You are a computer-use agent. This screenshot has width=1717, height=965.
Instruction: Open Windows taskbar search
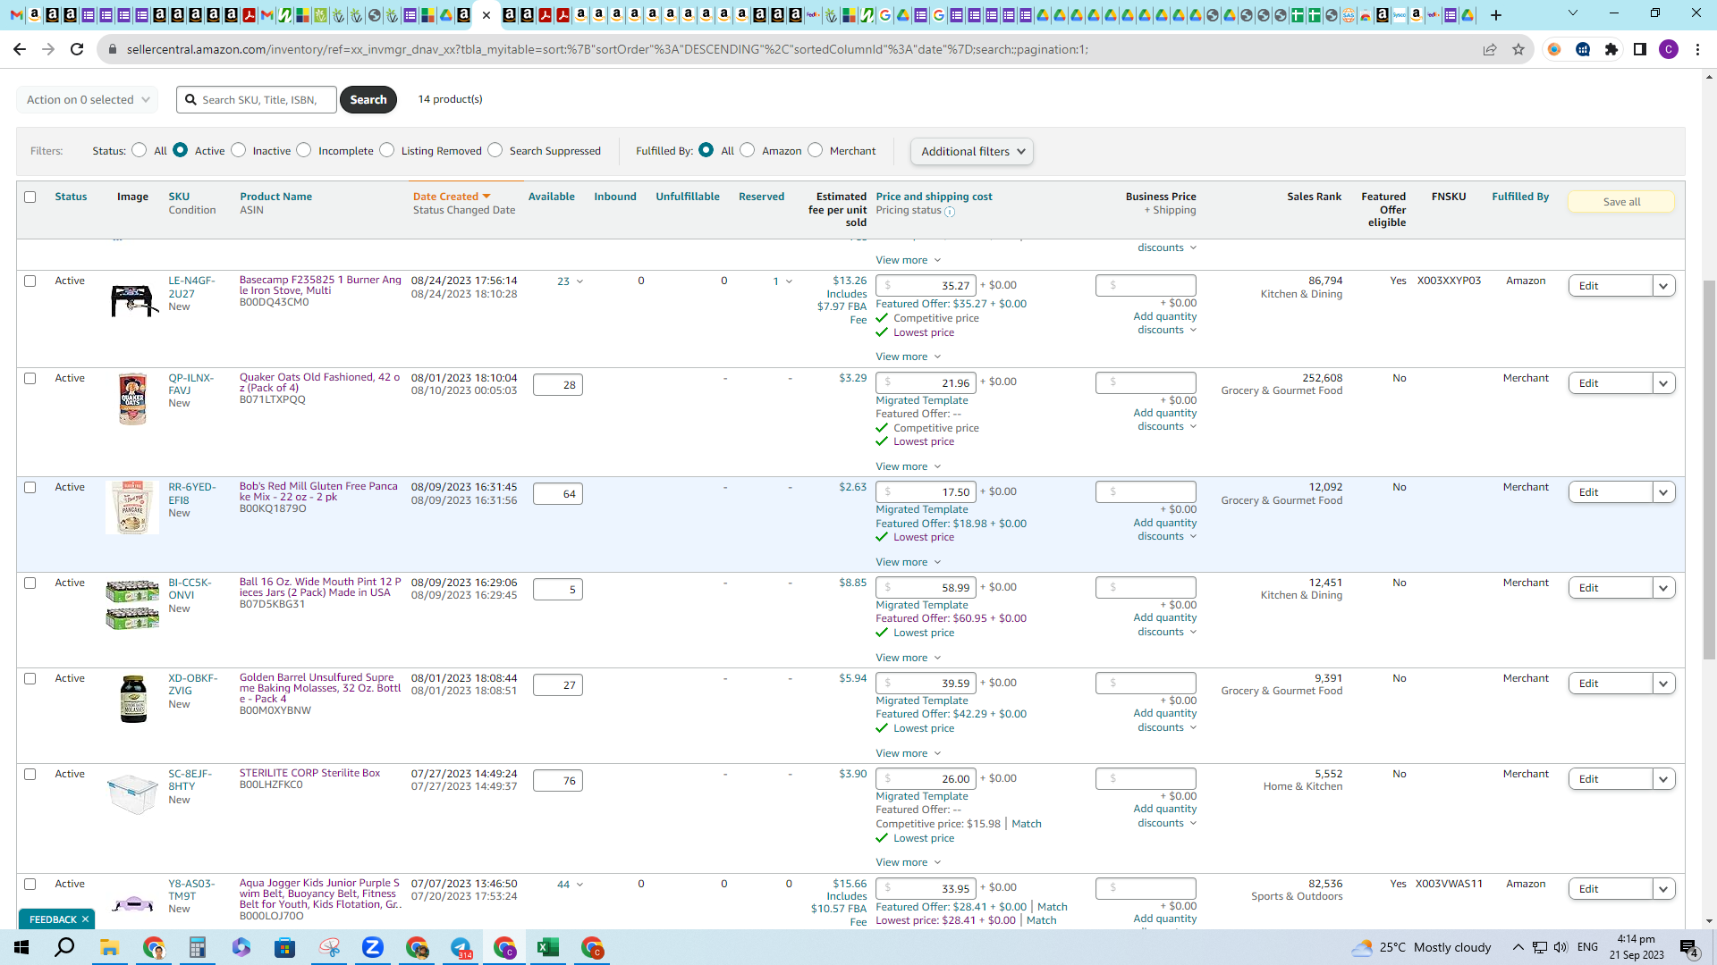point(64,947)
